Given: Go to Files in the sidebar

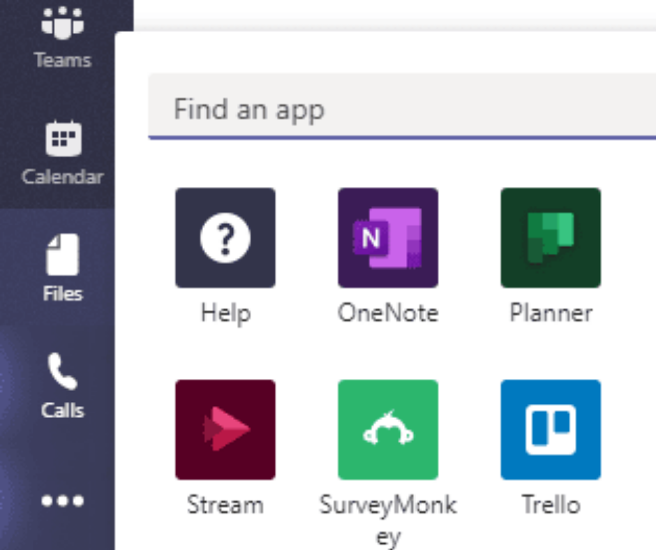Looking at the screenshot, I should tap(63, 267).
